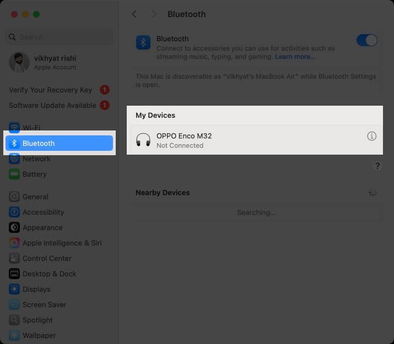Image resolution: width=394 pixels, height=344 pixels.
Task: Open the Battery sidebar icon
Action: (14, 174)
